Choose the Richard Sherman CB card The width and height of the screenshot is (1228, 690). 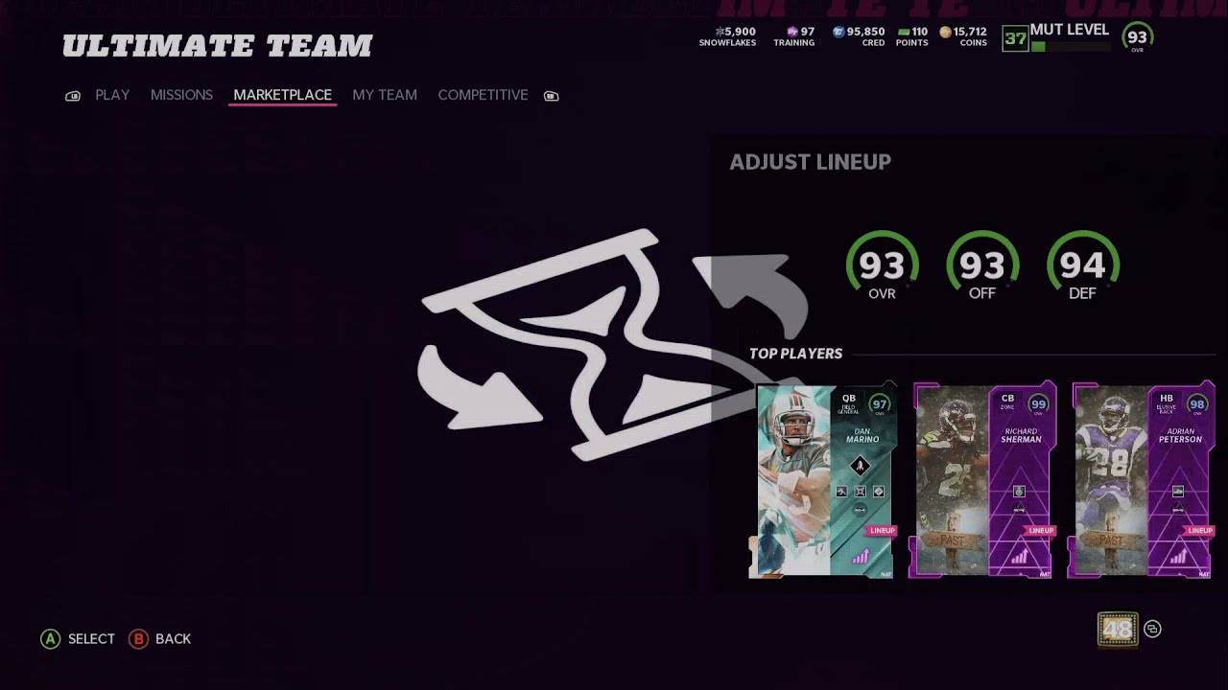[x=982, y=481]
